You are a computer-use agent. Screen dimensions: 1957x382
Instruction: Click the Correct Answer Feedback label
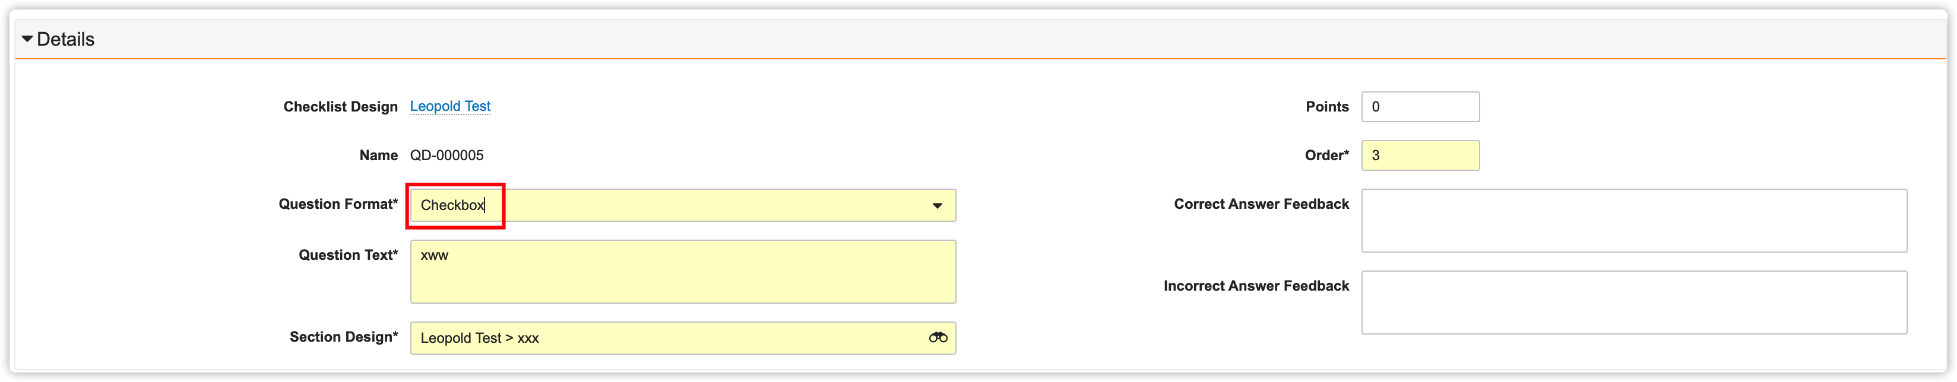point(1261,203)
